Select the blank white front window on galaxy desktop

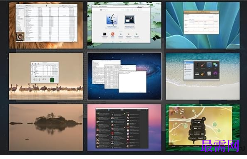click(x=133, y=82)
